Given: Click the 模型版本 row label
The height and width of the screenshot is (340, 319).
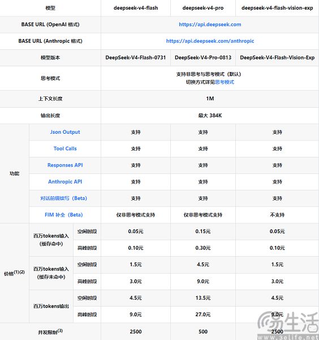Looking at the screenshot, I should (50, 58).
